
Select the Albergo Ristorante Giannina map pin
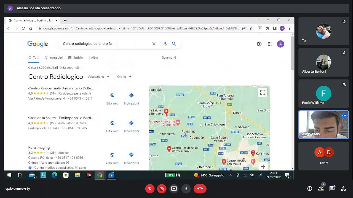tap(178, 123)
